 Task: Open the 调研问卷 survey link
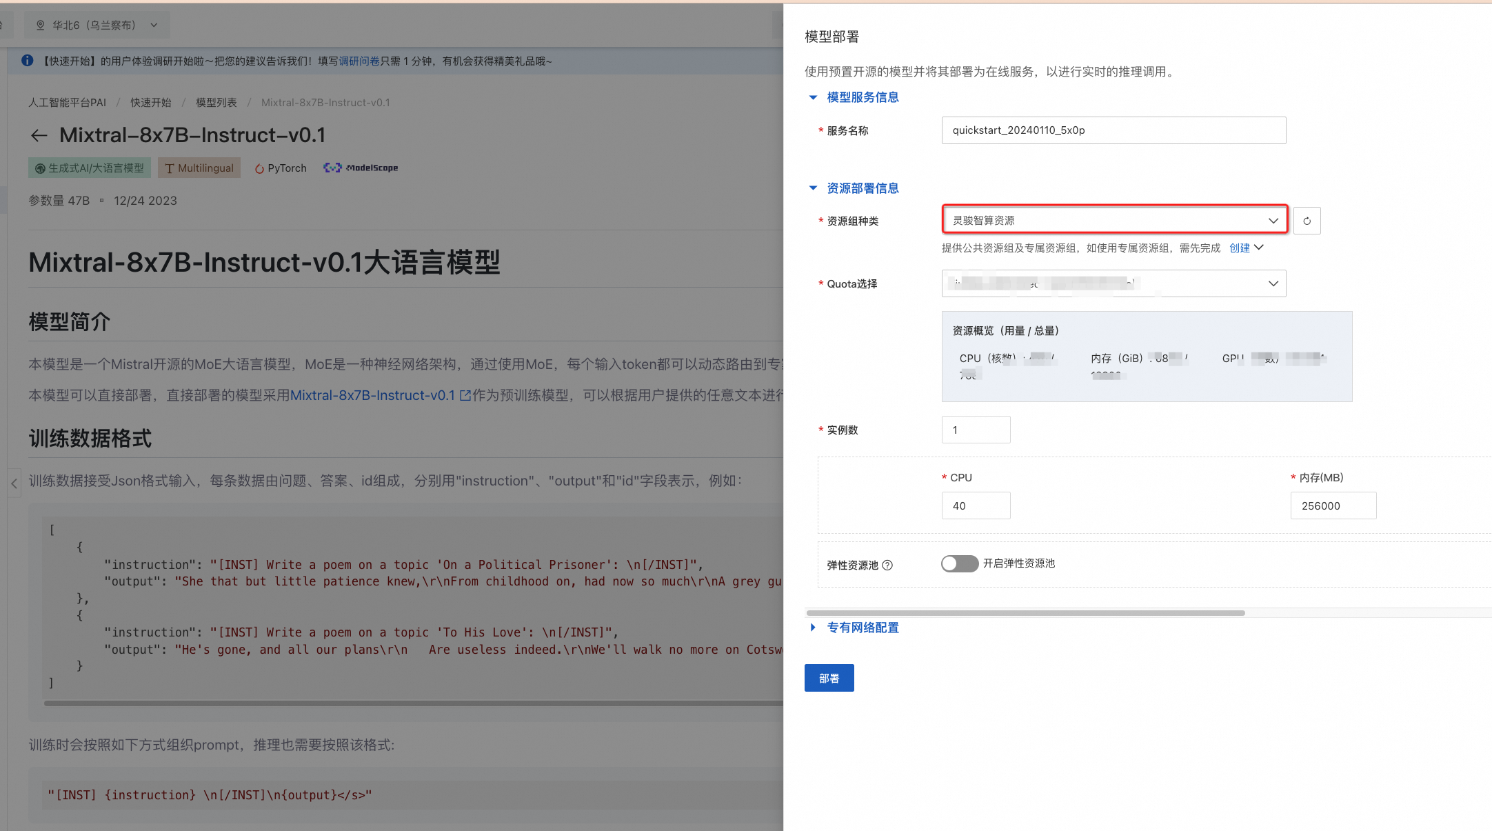tap(359, 61)
